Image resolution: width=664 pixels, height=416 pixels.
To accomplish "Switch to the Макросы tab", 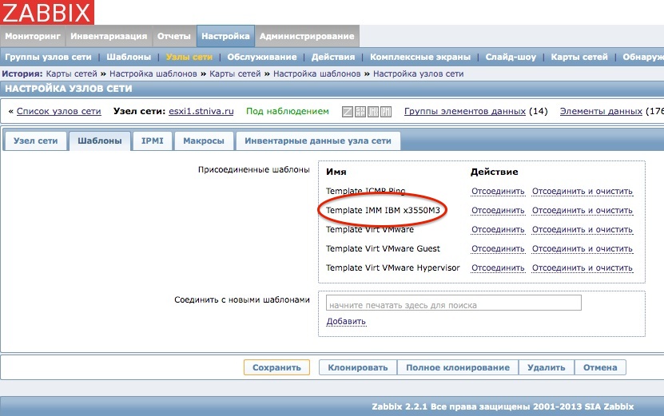I will (x=203, y=141).
